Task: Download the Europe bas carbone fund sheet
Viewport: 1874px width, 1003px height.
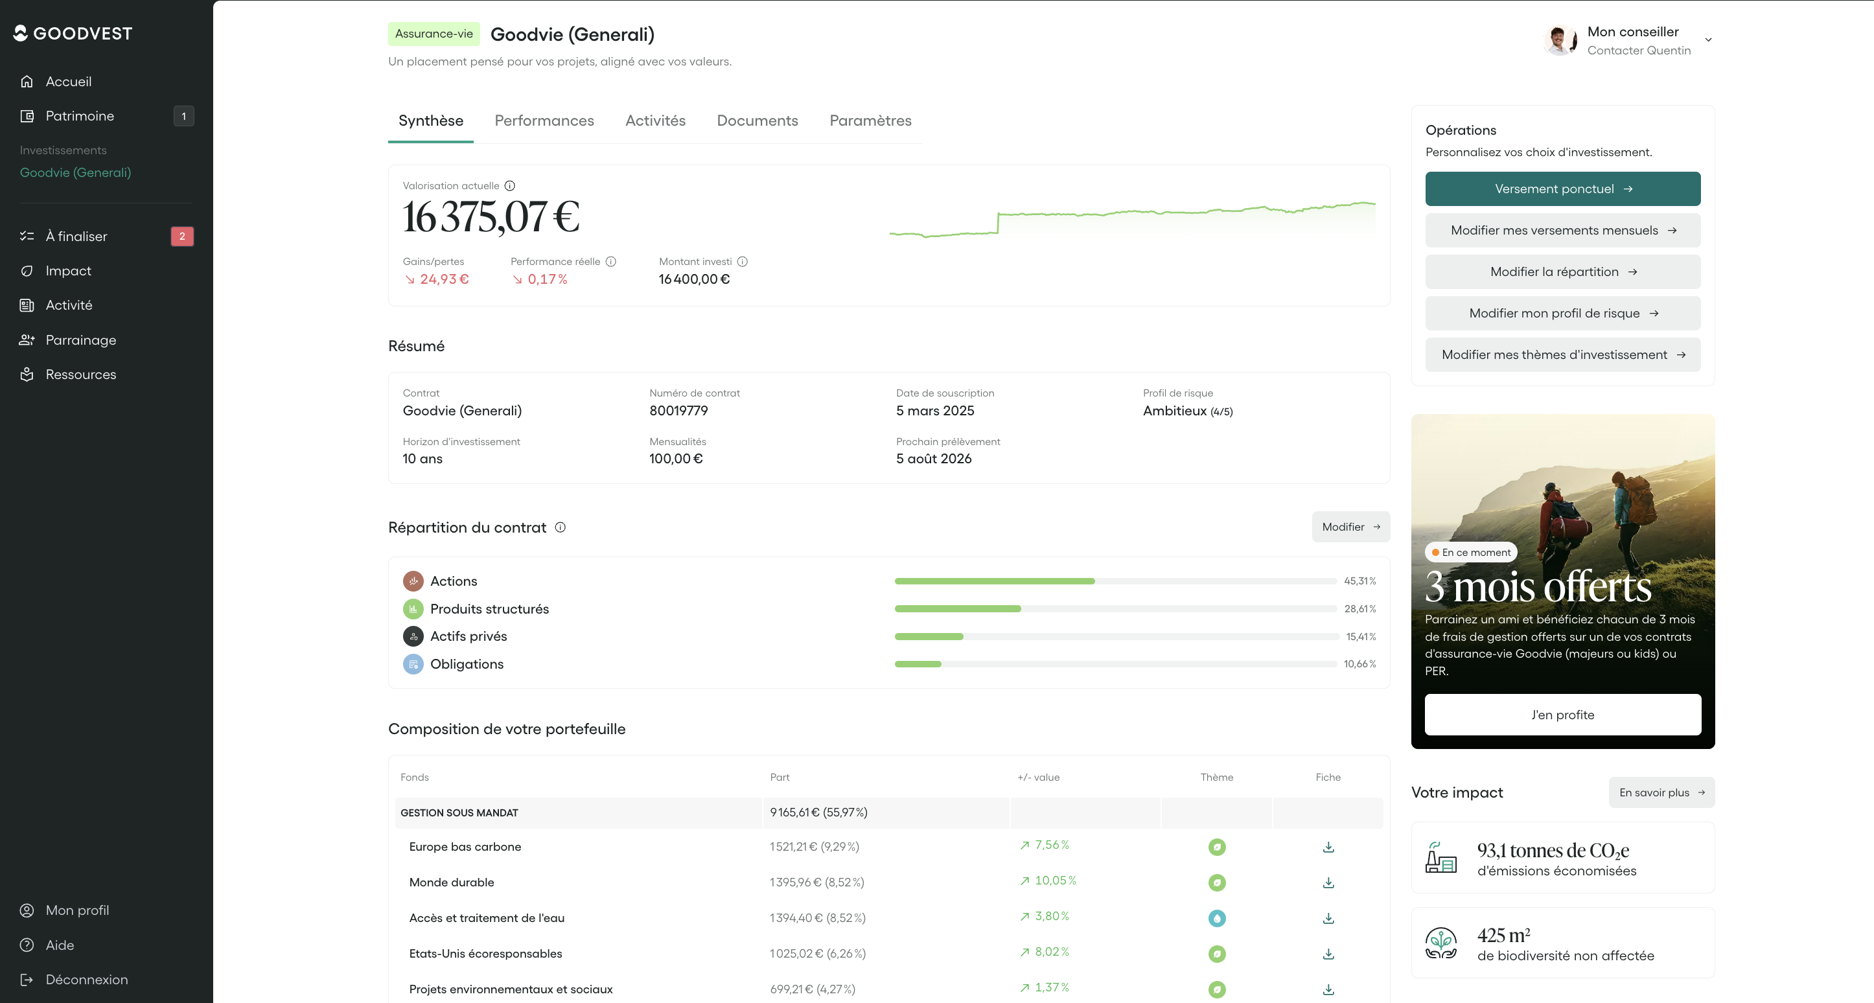Action: 1328,847
